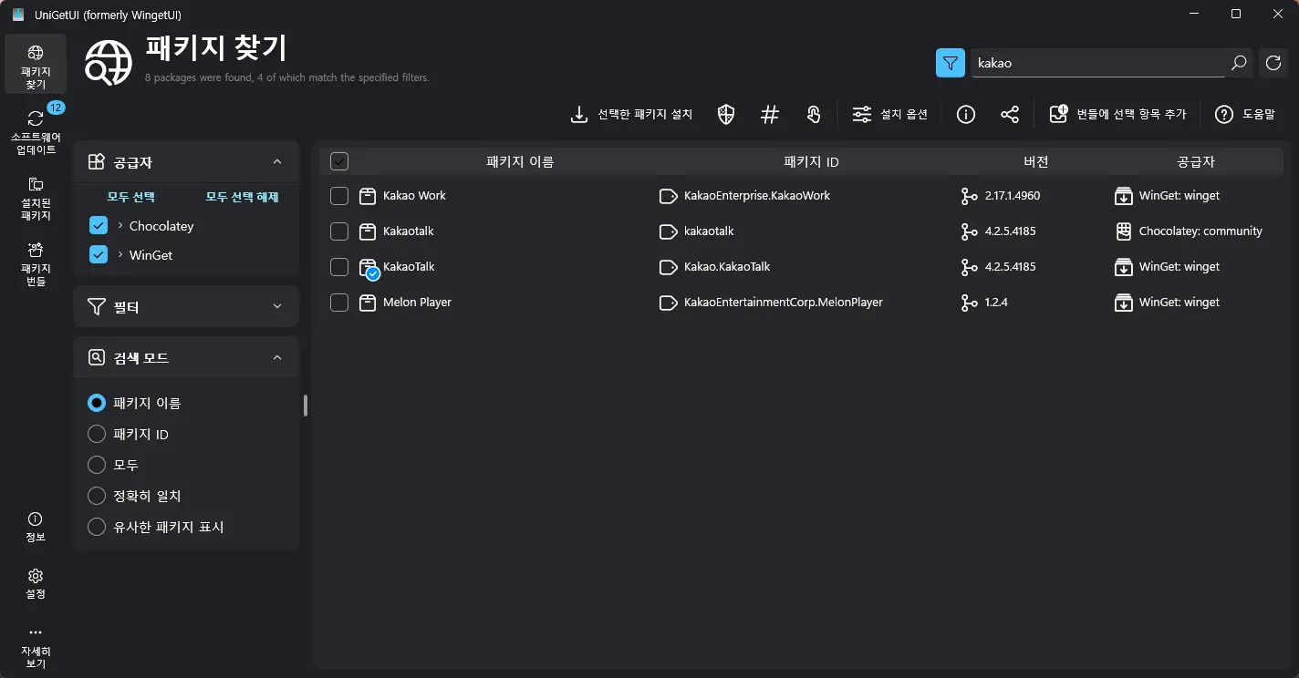Click WinGet source icon in Melon Player row
The height and width of the screenshot is (678, 1299).
click(1124, 303)
